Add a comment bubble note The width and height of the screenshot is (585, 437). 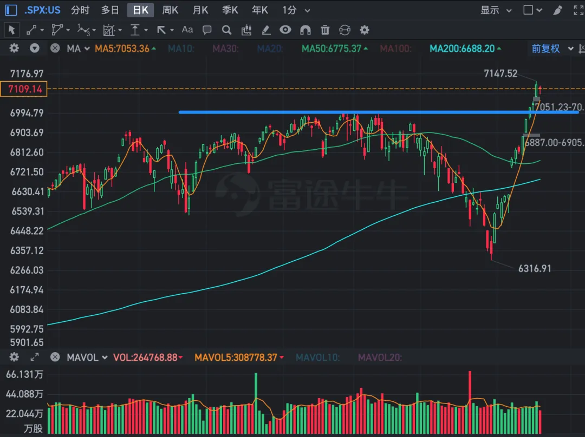coord(207,30)
